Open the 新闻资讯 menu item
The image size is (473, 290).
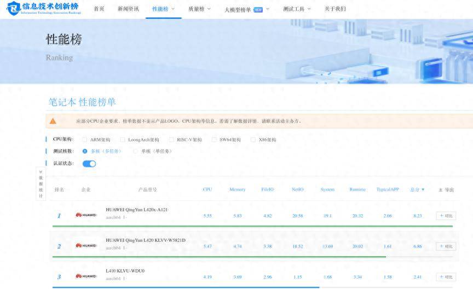(128, 9)
